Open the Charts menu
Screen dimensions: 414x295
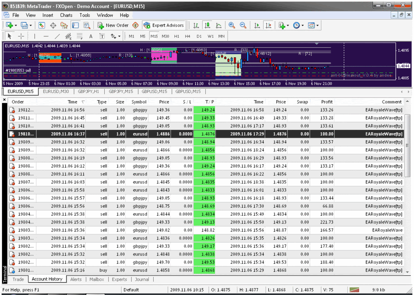(66, 15)
